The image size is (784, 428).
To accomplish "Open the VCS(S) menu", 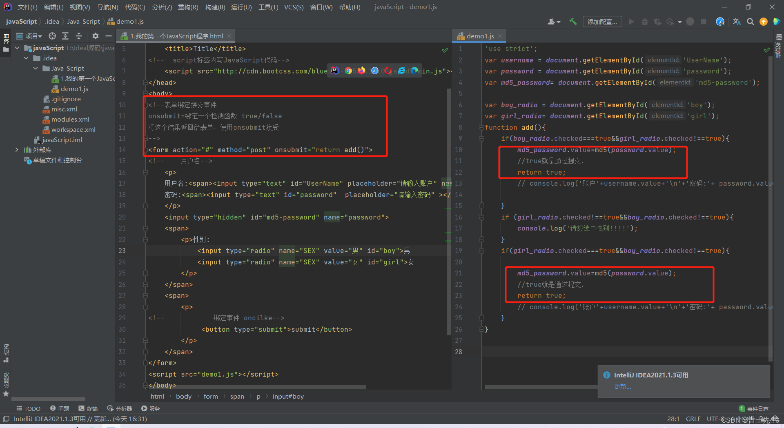I will 294,7.
